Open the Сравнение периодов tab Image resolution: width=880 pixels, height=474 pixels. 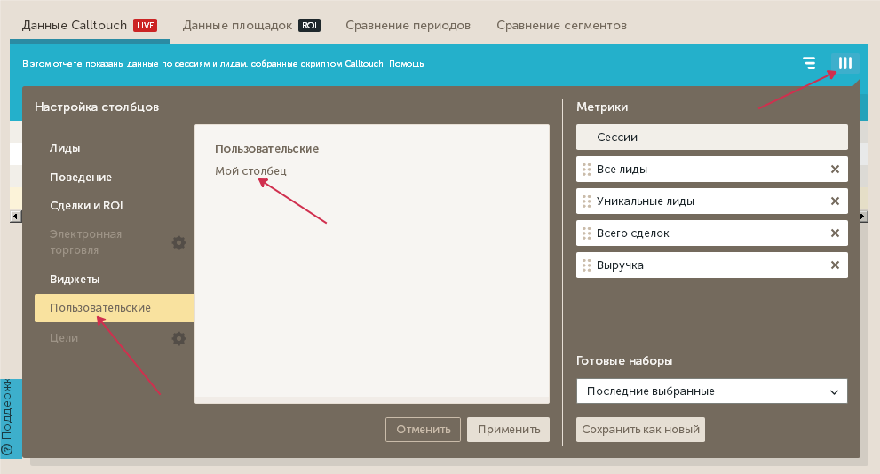(408, 26)
